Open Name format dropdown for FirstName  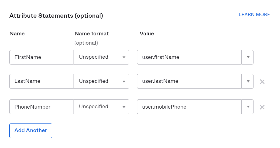102,57
